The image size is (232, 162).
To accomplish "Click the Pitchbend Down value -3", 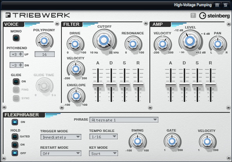I will pyautogui.click(x=14, y=65).
